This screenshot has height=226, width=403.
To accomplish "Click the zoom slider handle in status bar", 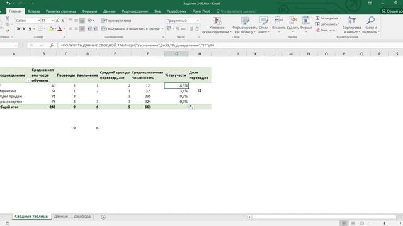I will tap(385, 223).
